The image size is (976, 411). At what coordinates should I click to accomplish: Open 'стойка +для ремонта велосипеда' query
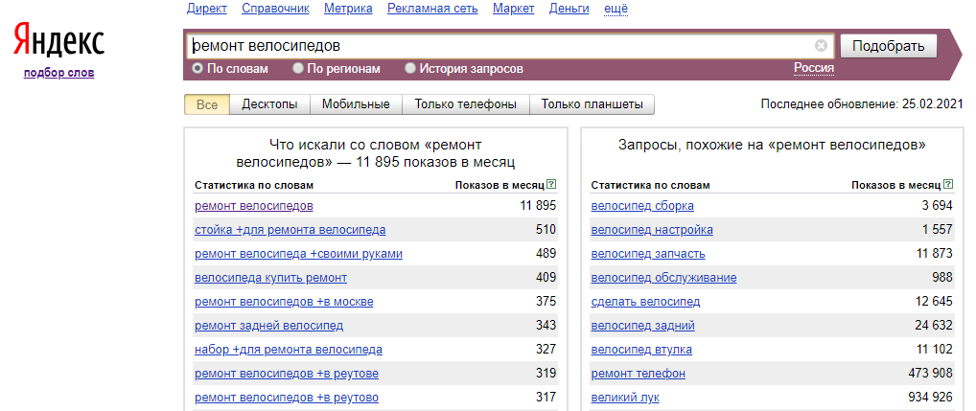point(290,230)
